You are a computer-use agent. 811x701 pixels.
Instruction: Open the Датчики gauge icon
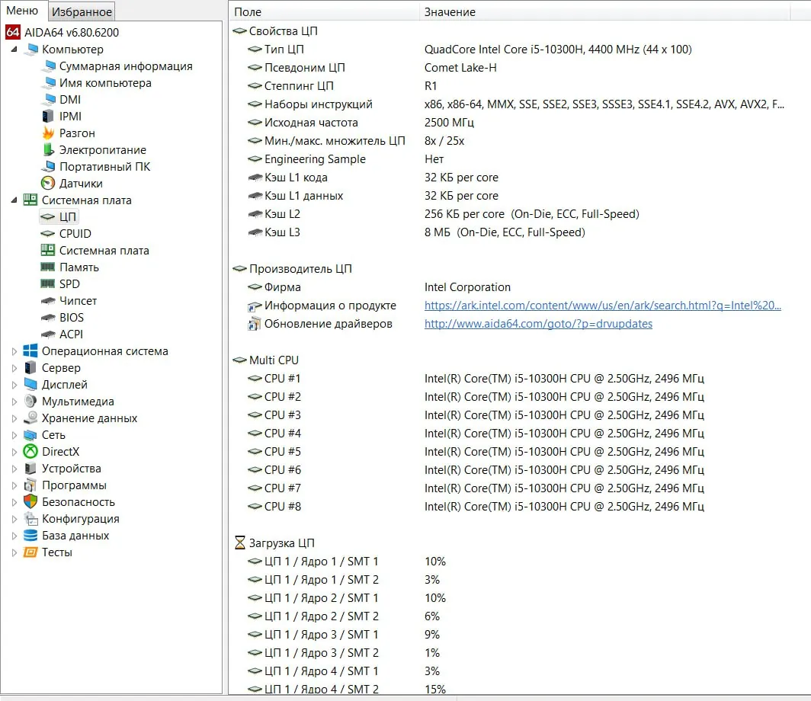pos(47,183)
